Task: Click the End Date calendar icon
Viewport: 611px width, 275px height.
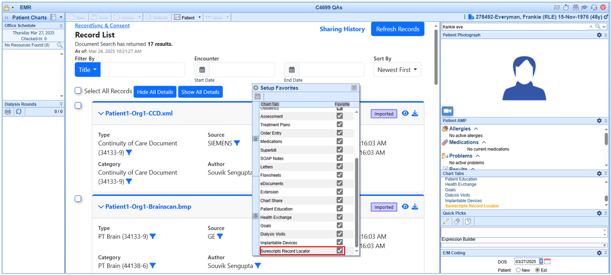Action: pyautogui.click(x=292, y=70)
